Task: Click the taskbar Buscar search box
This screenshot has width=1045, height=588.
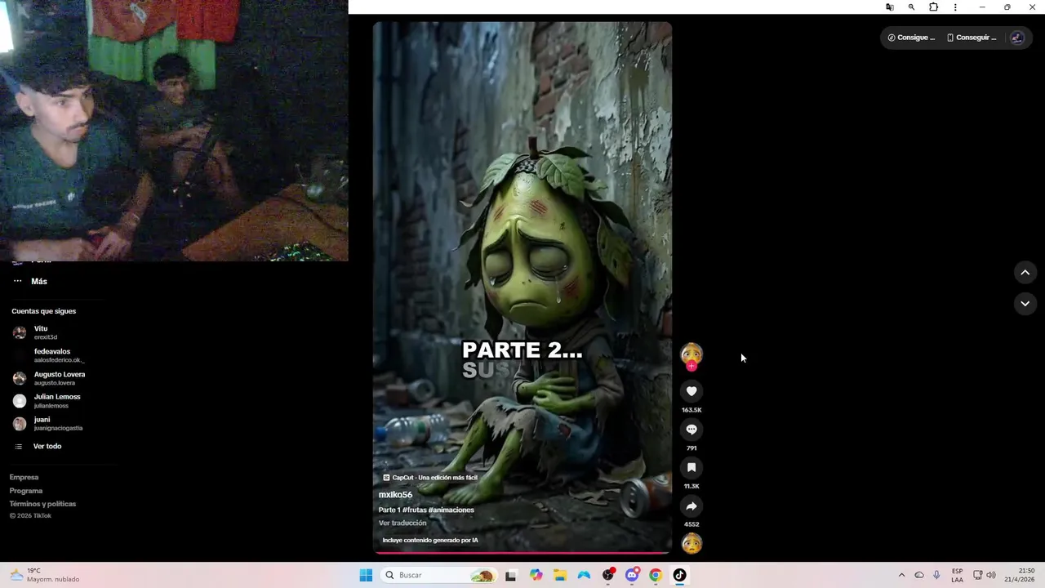Action: tap(439, 575)
